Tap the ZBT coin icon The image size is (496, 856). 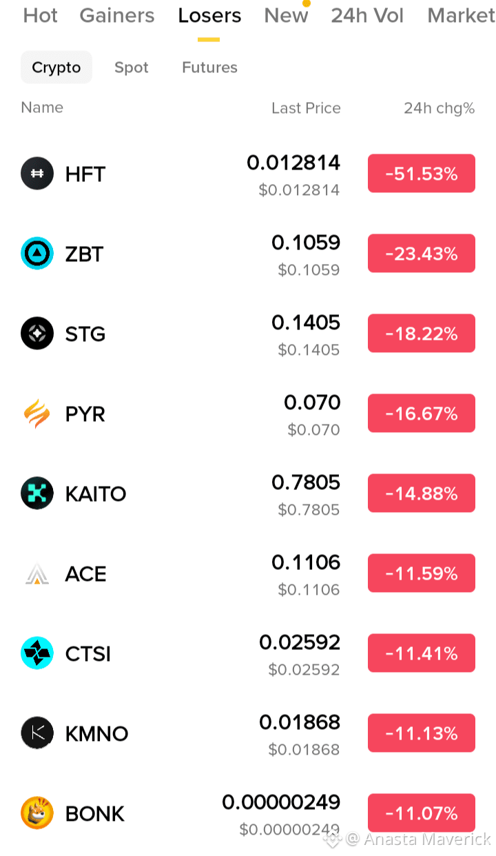pyautogui.click(x=37, y=254)
